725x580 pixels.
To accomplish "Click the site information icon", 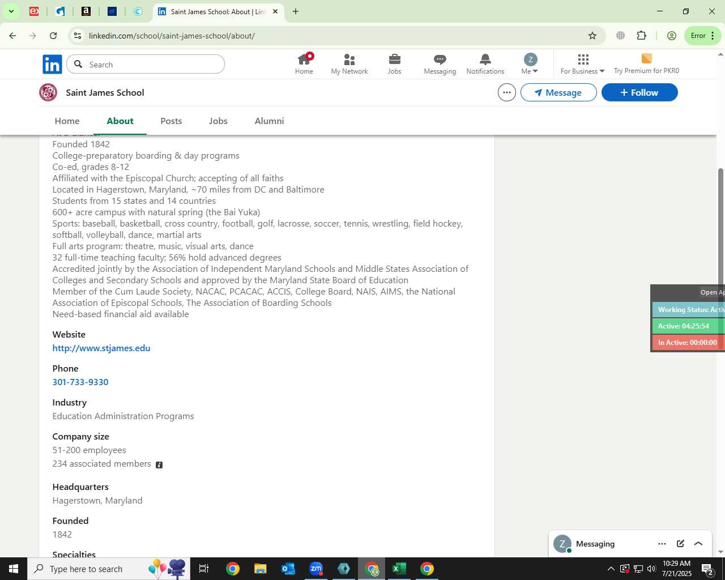I will [x=78, y=36].
